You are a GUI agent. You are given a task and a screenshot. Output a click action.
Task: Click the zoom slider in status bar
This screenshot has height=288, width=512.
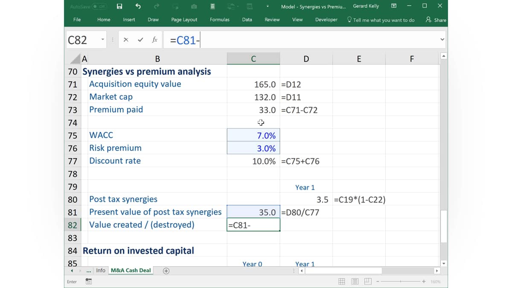coord(400,282)
